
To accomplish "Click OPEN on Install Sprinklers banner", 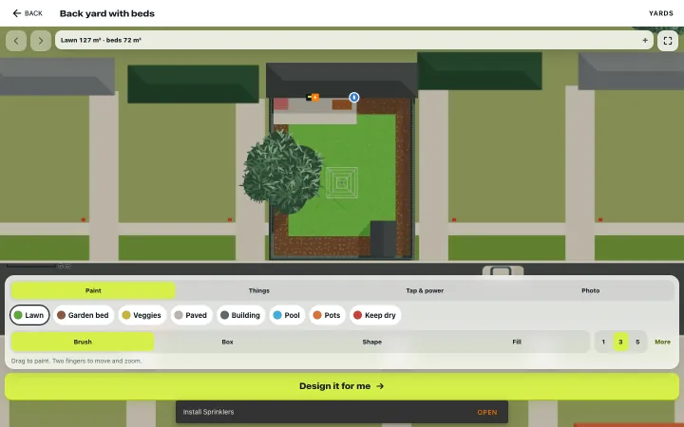I will (486, 412).
